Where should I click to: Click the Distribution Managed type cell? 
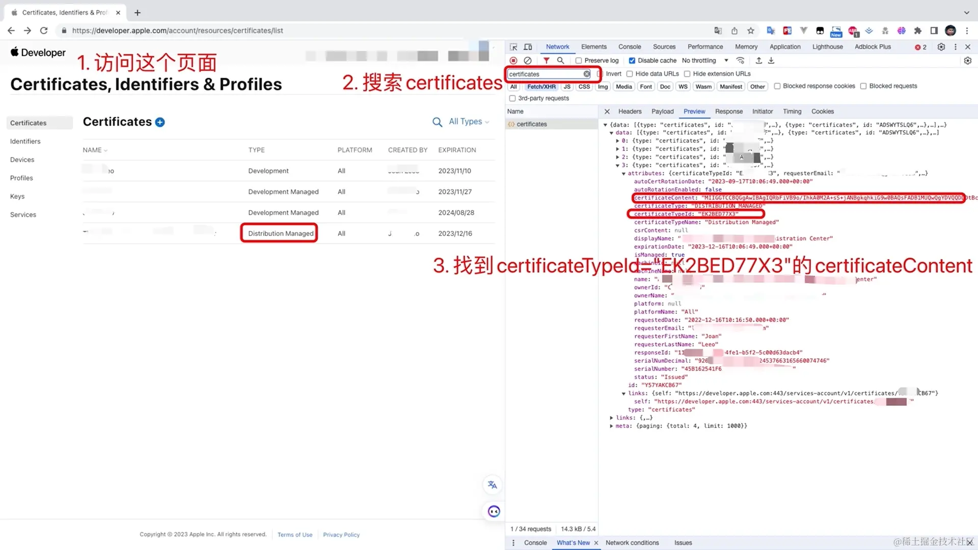(281, 234)
